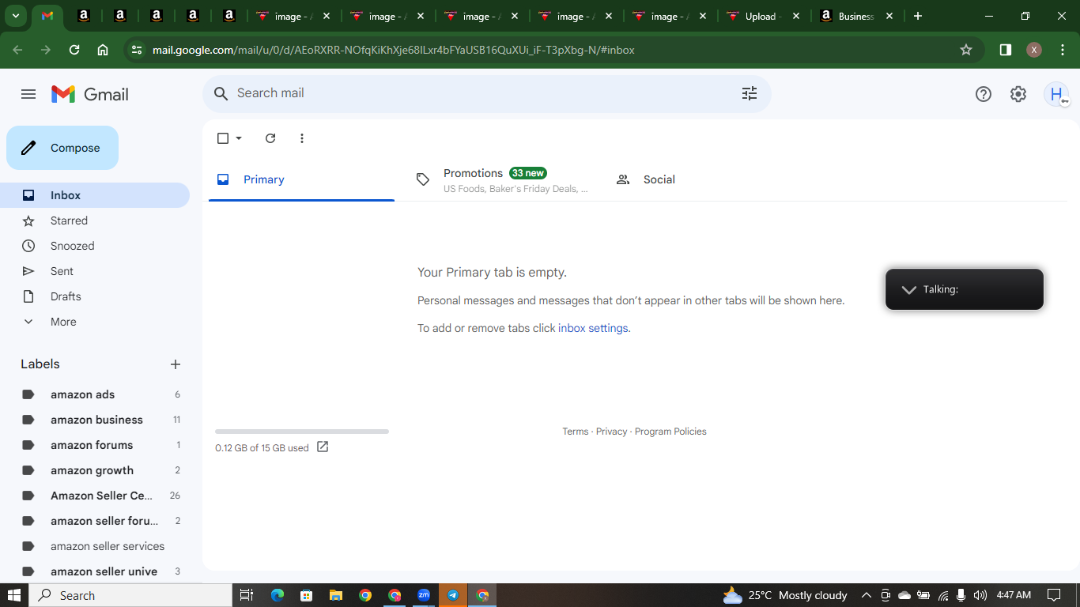Close the Business browser tab
This screenshot has height=607, width=1080.
(889, 16)
